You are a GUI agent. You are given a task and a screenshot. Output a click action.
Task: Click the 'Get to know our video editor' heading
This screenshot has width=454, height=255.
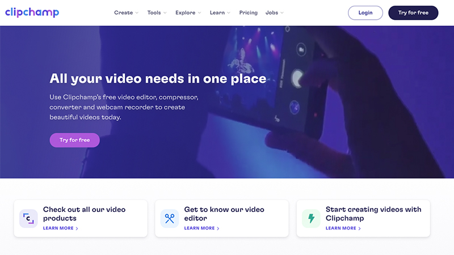click(224, 214)
